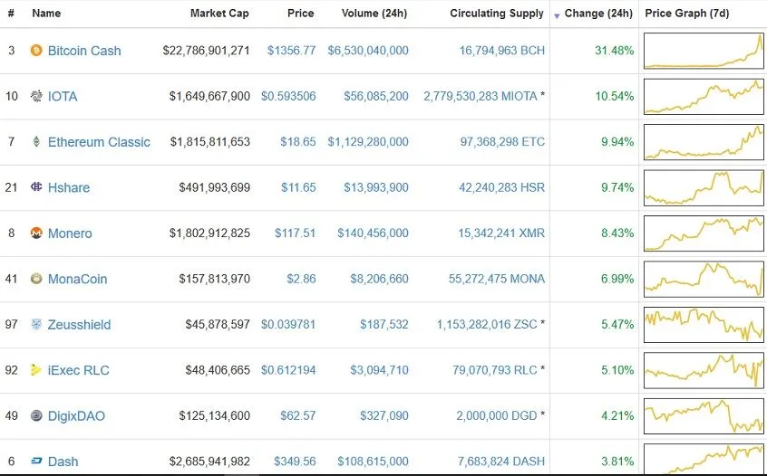Click supply 16,794,963 BCH
This screenshot has width=767, height=476.
click(502, 51)
